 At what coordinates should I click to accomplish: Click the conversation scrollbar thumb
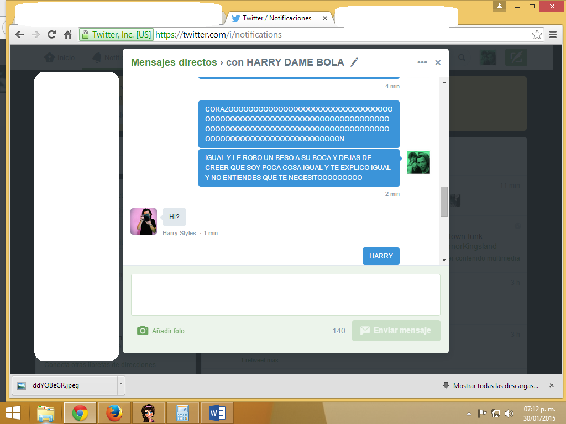444,202
